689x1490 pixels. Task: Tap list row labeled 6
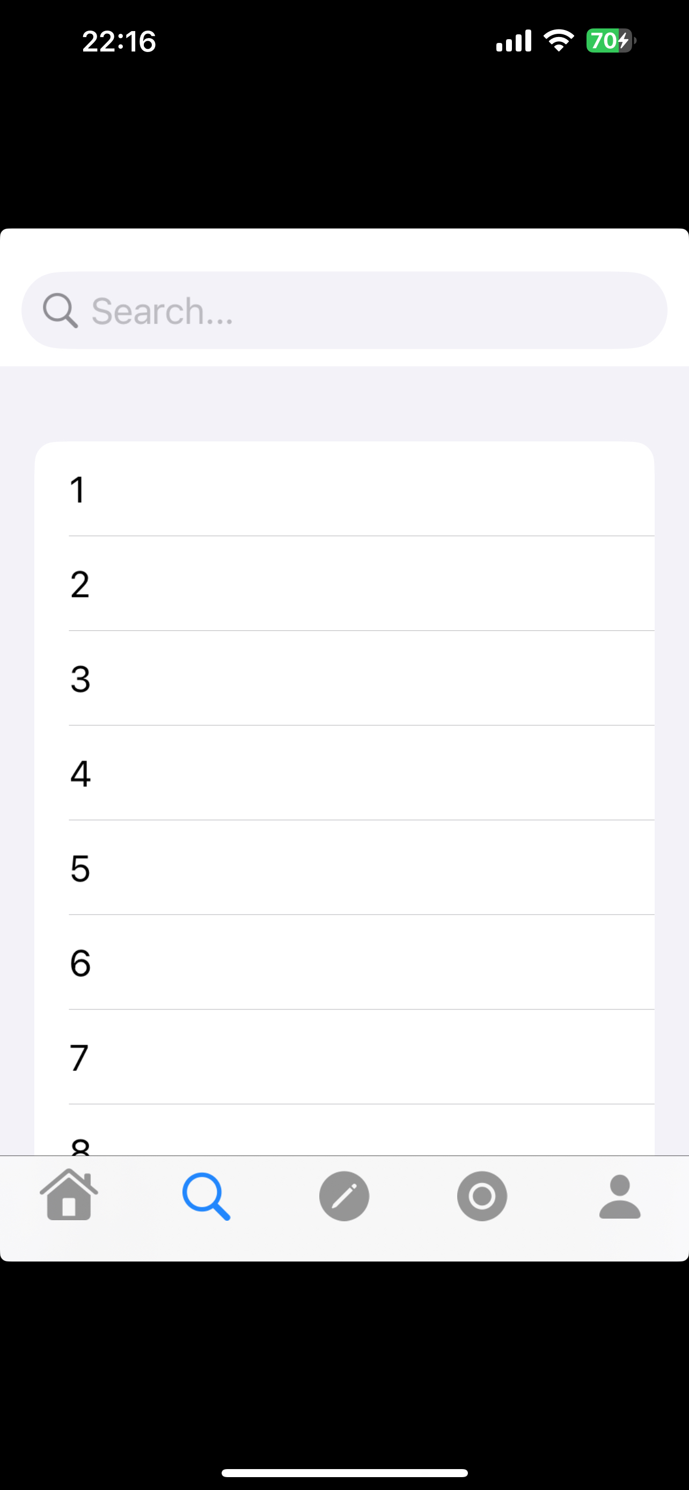(344, 962)
